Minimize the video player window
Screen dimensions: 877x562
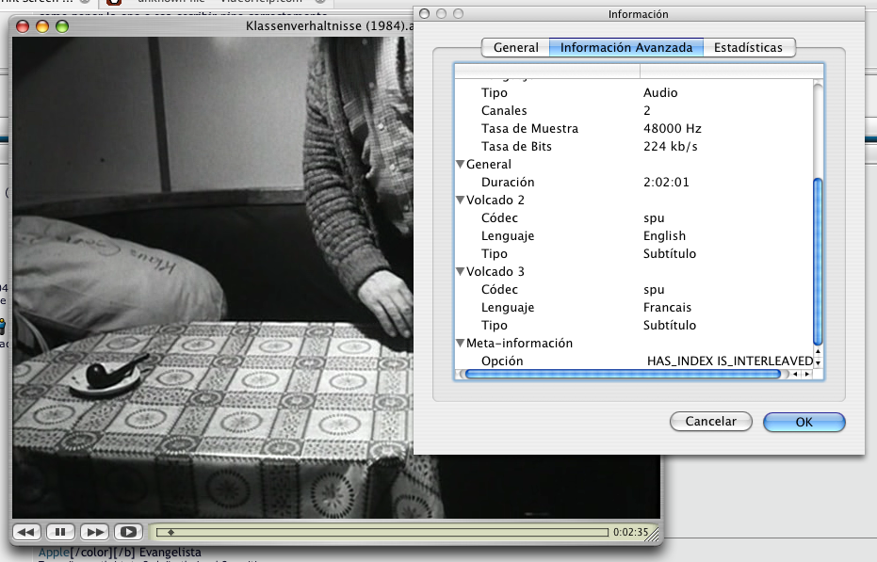[42, 26]
